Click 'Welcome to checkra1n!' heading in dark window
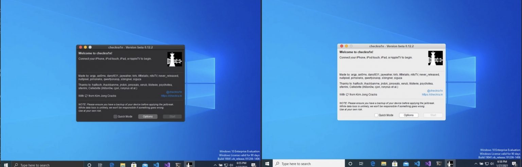522x167 pixels. [95, 53]
